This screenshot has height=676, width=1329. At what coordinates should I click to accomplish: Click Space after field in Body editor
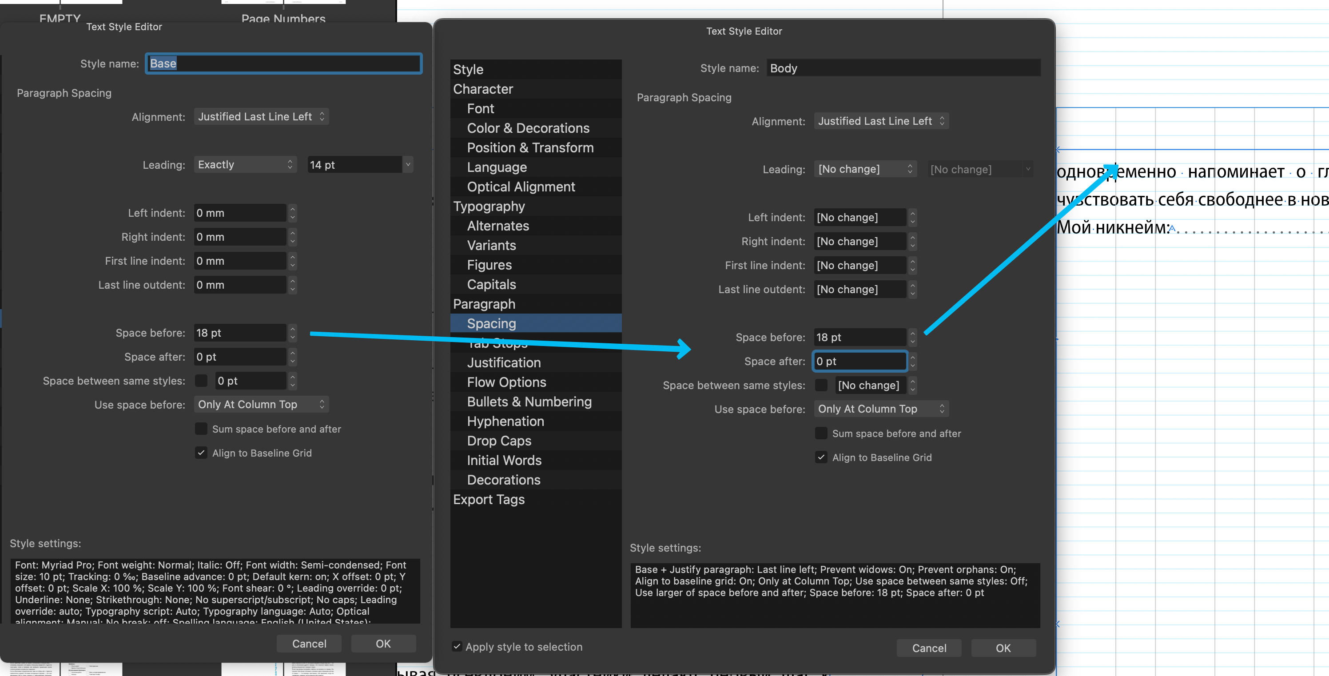coord(859,361)
